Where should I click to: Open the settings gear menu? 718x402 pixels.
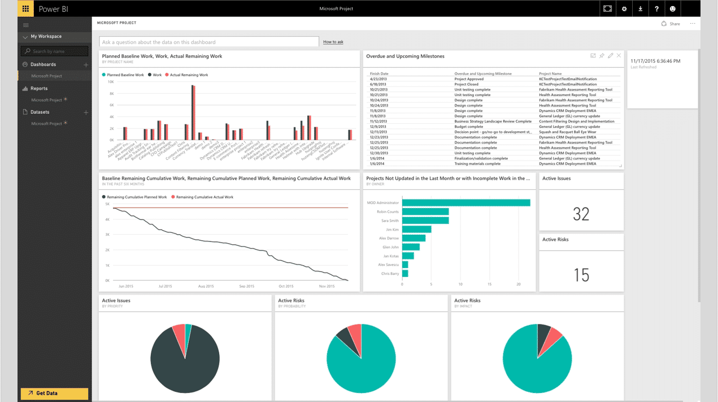pyautogui.click(x=624, y=9)
